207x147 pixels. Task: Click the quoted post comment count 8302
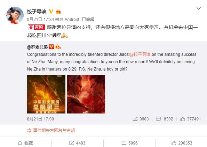[x=165, y=119]
